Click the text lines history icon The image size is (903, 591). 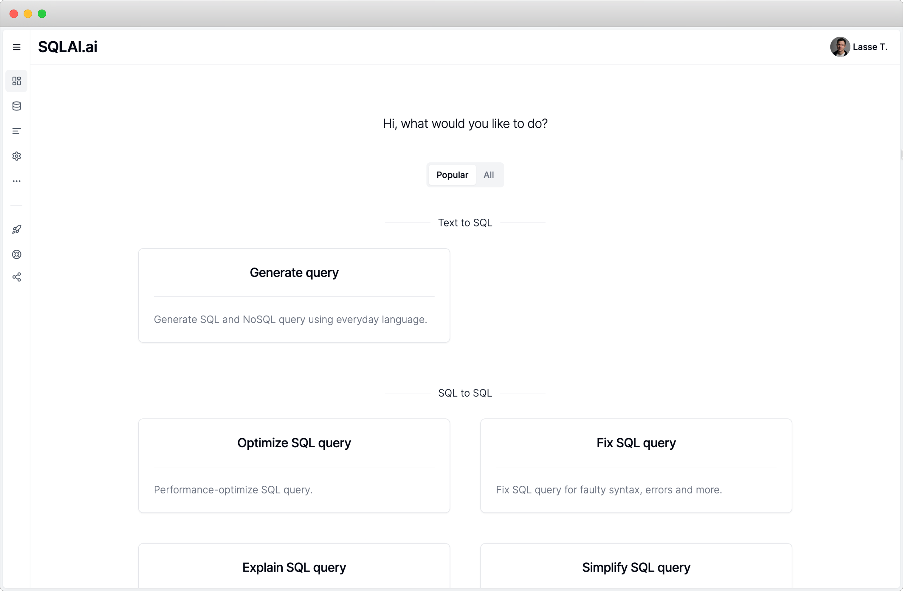pyautogui.click(x=16, y=131)
